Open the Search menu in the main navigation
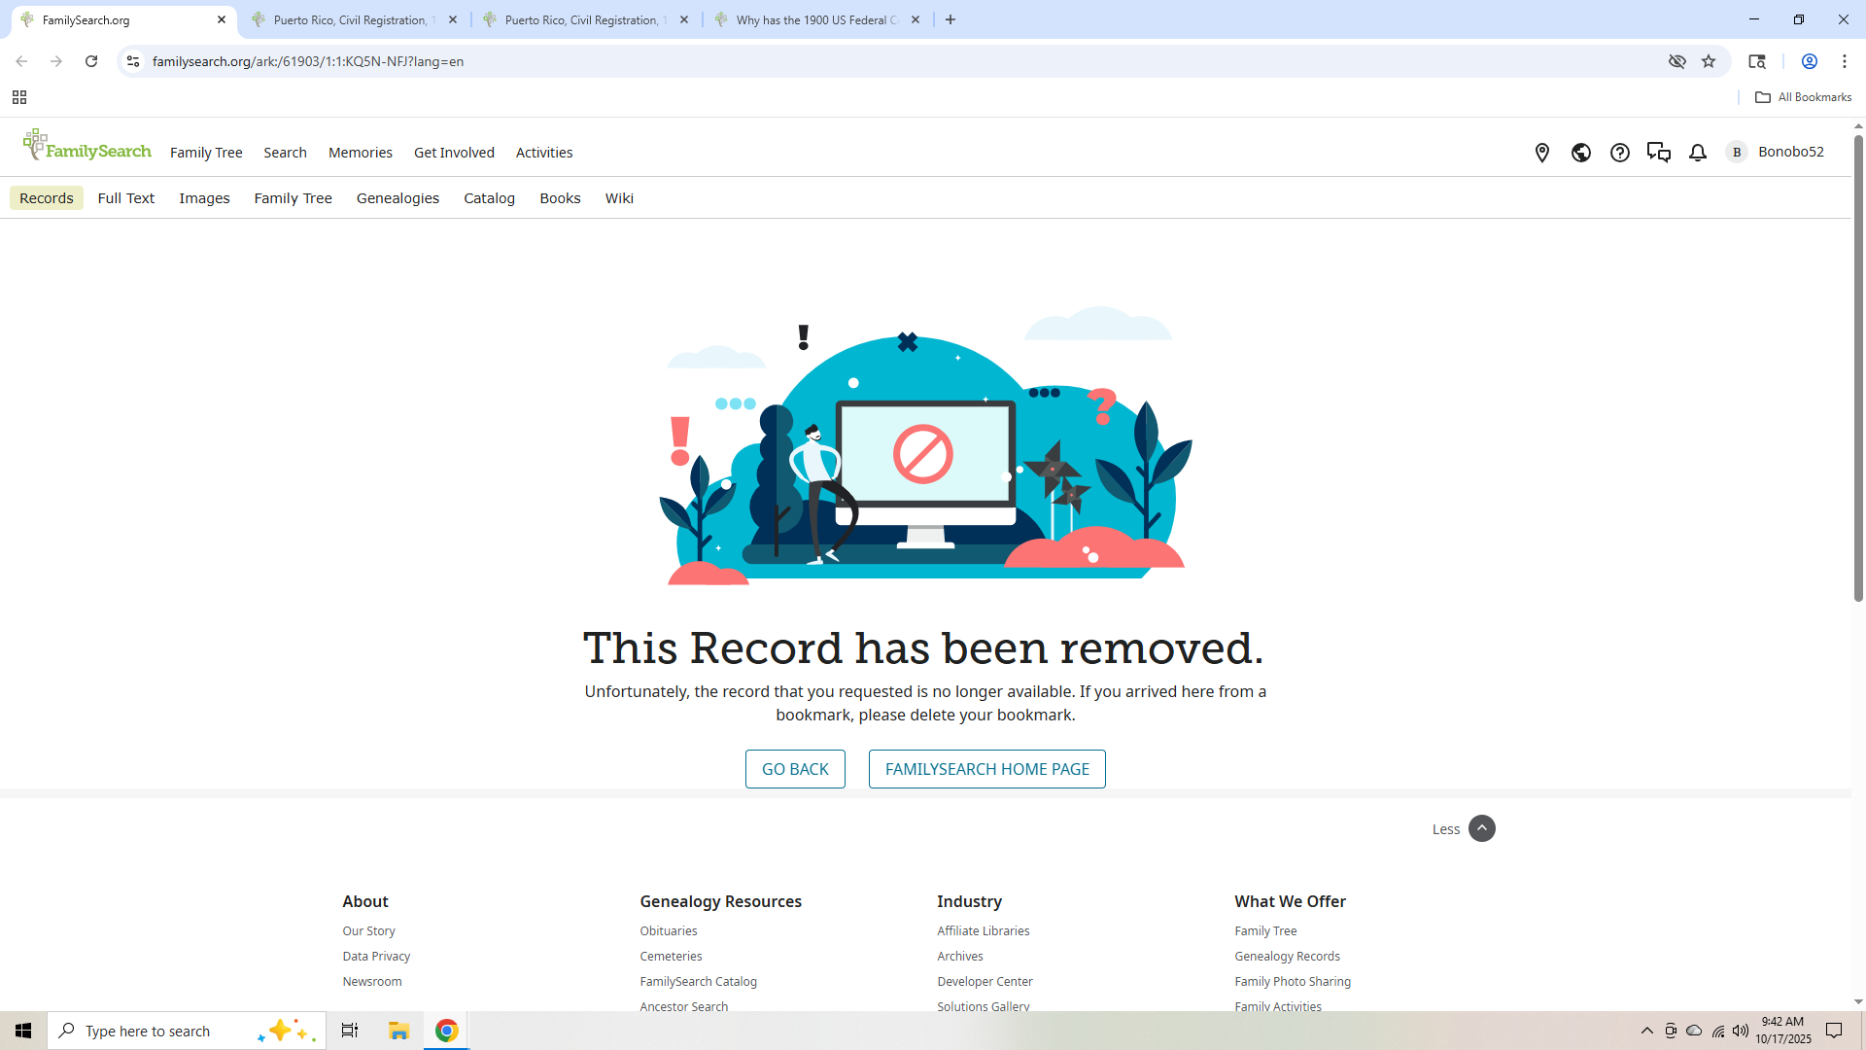 point(285,153)
